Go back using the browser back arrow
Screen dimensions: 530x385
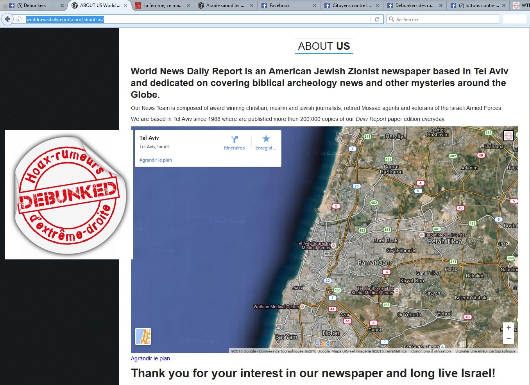7,19
